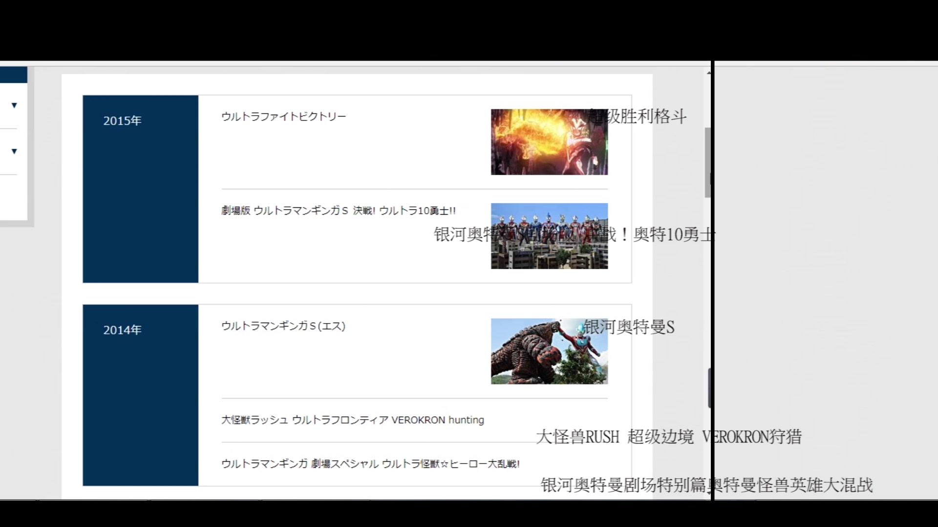Click the Ginga S red monster fight thumbnail
This screenshot has width=938, height=527.
coord(549,351)
